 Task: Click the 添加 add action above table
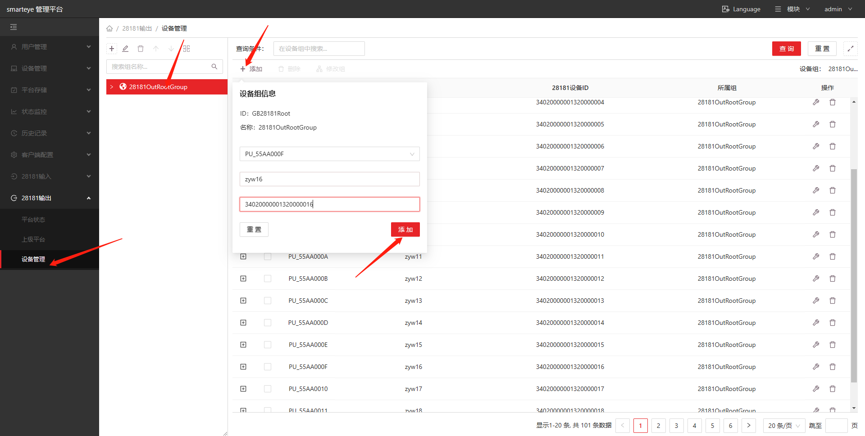click(251, 69)
